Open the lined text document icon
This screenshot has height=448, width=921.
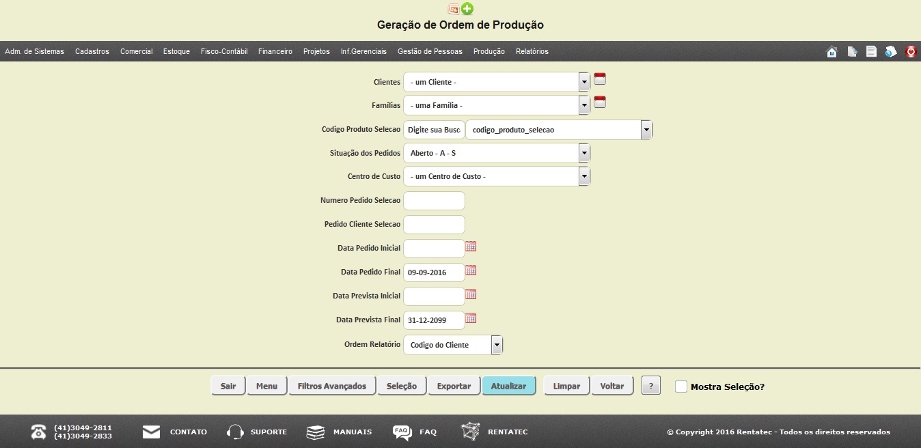[x=871, y=51]
